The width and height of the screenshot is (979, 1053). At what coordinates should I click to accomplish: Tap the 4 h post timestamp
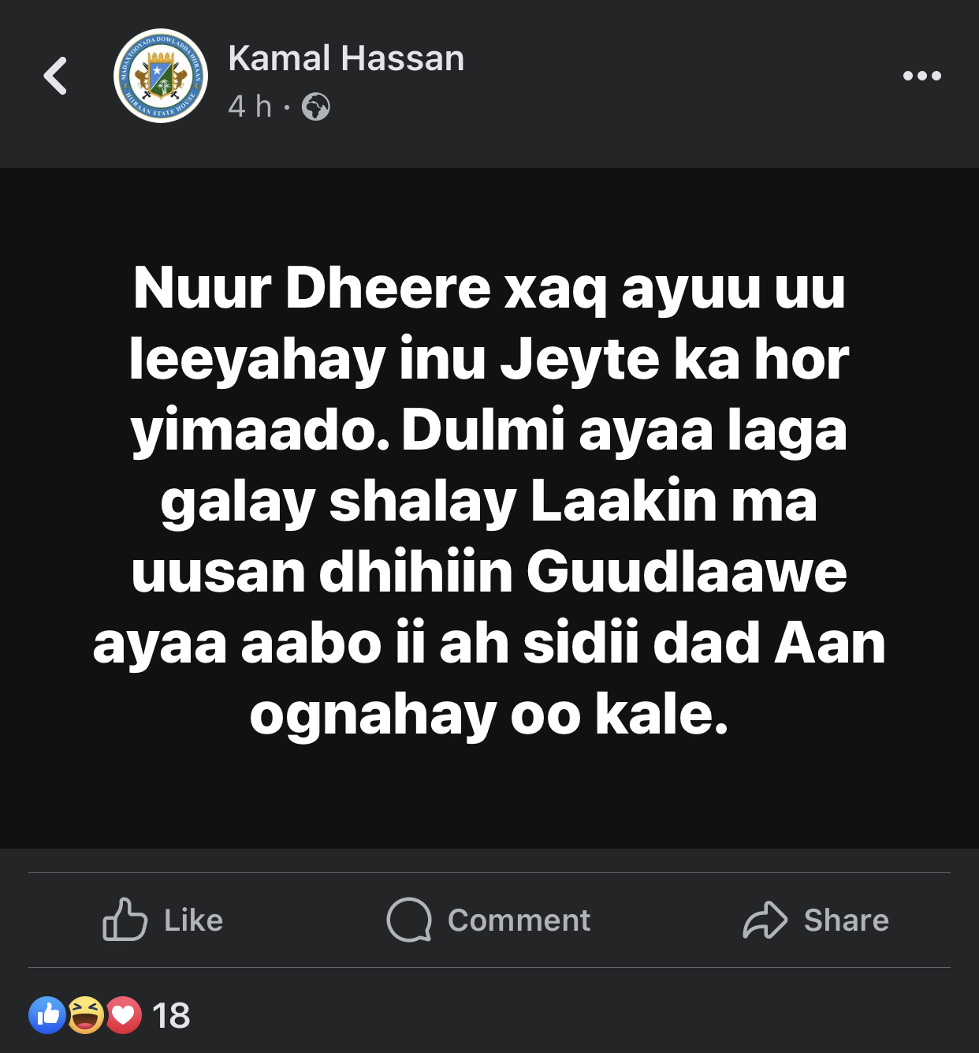[250, 106]
